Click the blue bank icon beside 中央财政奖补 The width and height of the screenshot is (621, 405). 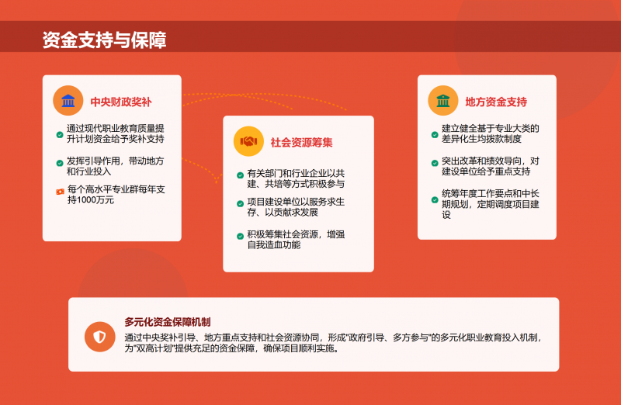[x=68, y=101]
